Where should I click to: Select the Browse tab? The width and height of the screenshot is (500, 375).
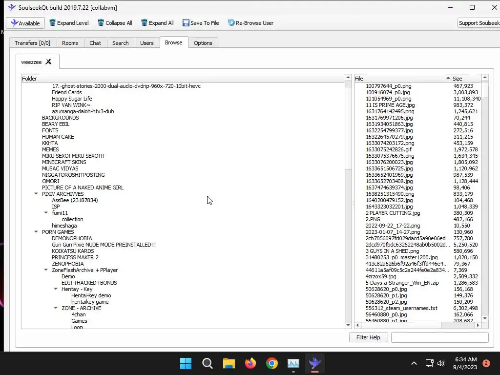click(174, 42)
